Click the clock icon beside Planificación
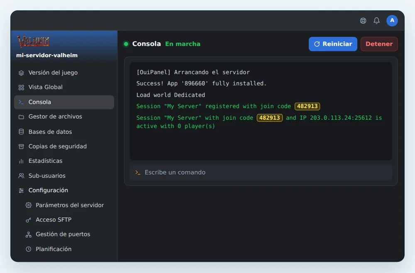 coord(28,249)
